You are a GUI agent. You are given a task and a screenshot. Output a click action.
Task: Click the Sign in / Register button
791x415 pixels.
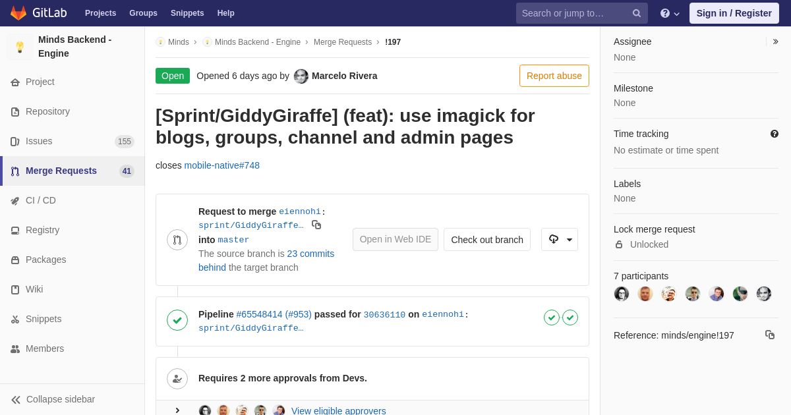(x=734, y=13)
